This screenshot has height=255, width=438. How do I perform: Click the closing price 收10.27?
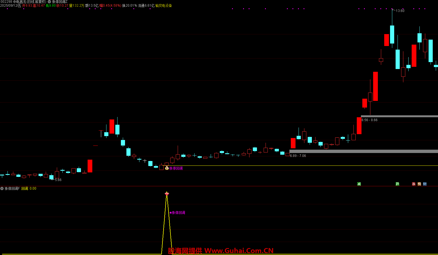pos(62,6)
